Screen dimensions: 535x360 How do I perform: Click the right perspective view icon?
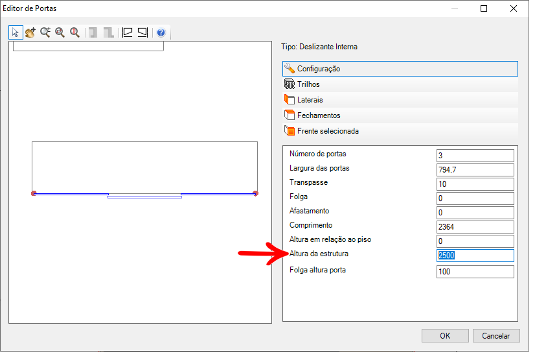coord(142,32)
